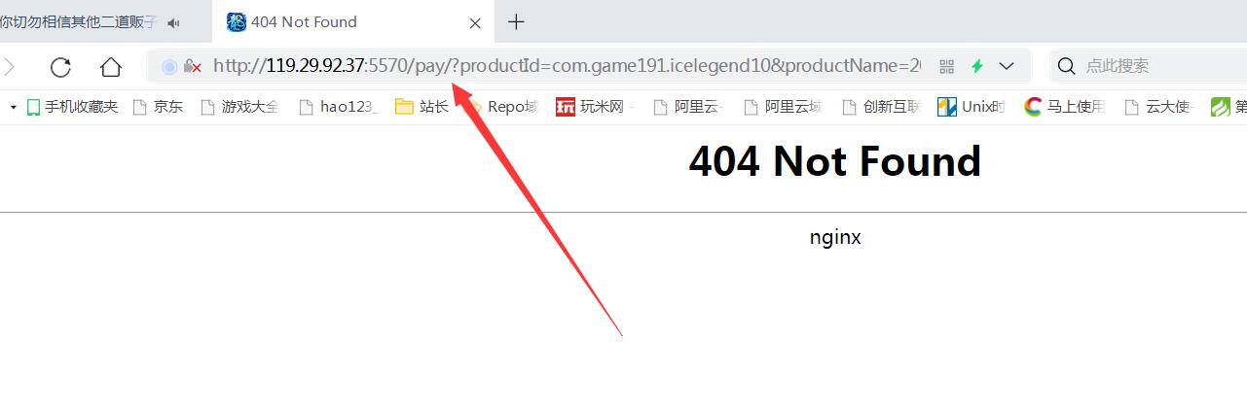Image resolution: width=1247 pixels, height=408 pixels.
Task: Open the 京东 bookmark
Action: pos(158,107)
